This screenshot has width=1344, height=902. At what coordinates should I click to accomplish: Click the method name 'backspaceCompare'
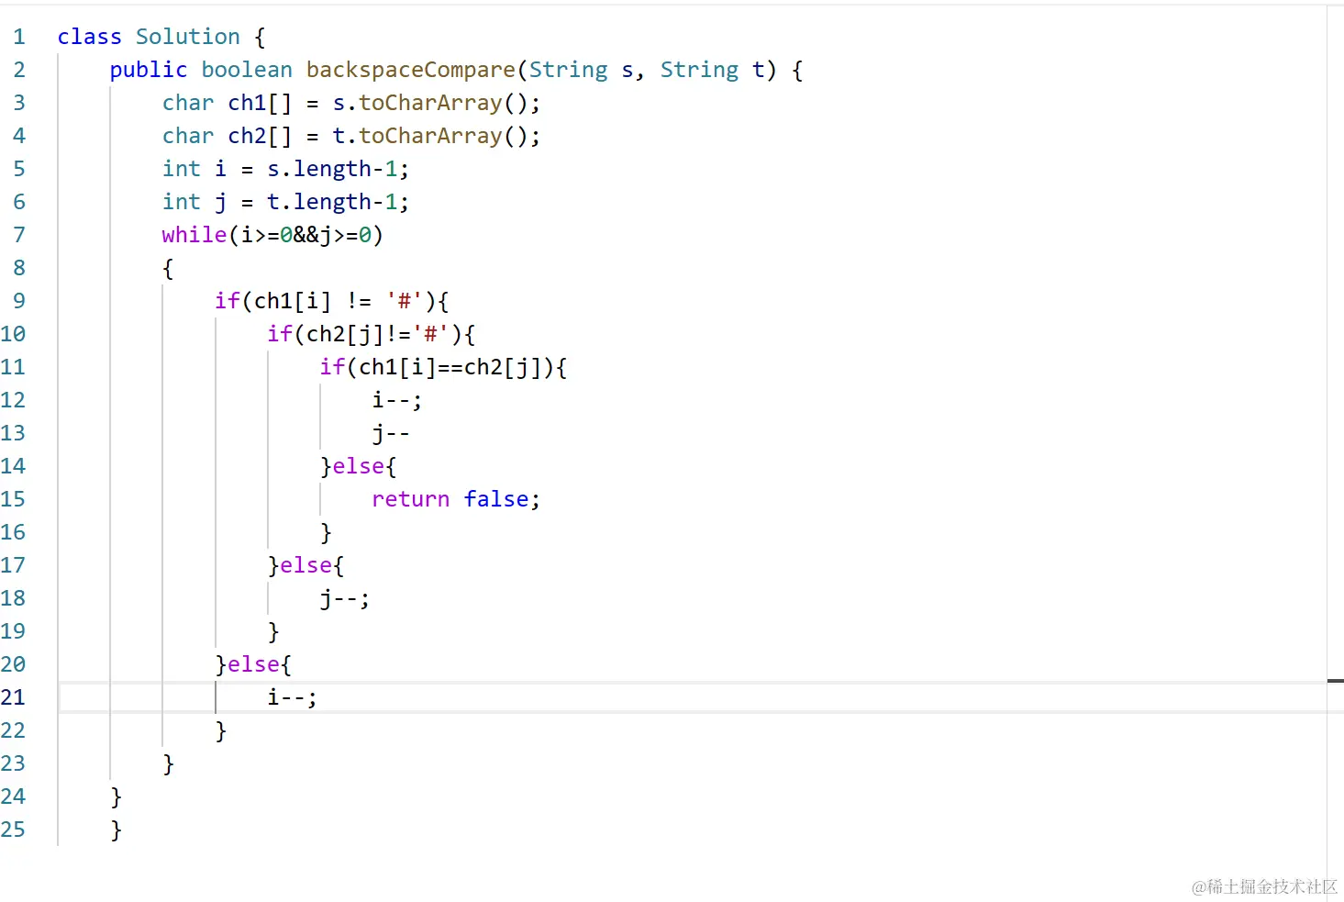click(410, 70)
